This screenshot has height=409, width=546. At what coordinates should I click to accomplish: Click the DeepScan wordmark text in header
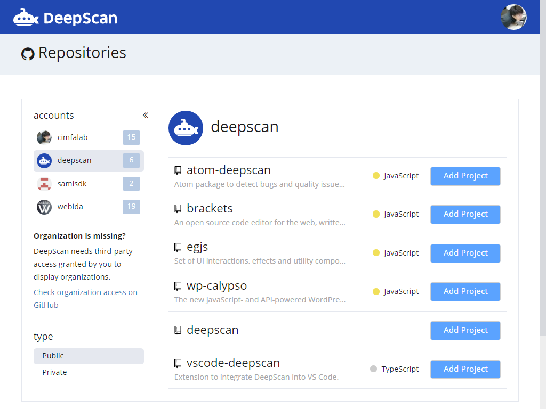[x=81, y=18]
